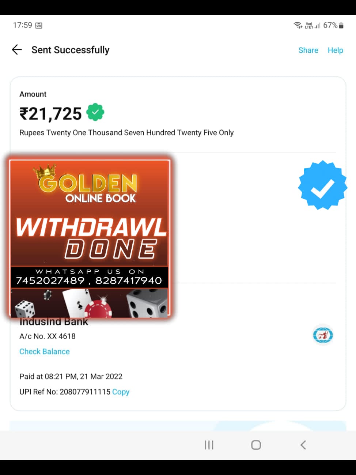The width and height of the screenshot is (356, 475).
Task: Click the Share link
Action: click(x=308, y=50)
